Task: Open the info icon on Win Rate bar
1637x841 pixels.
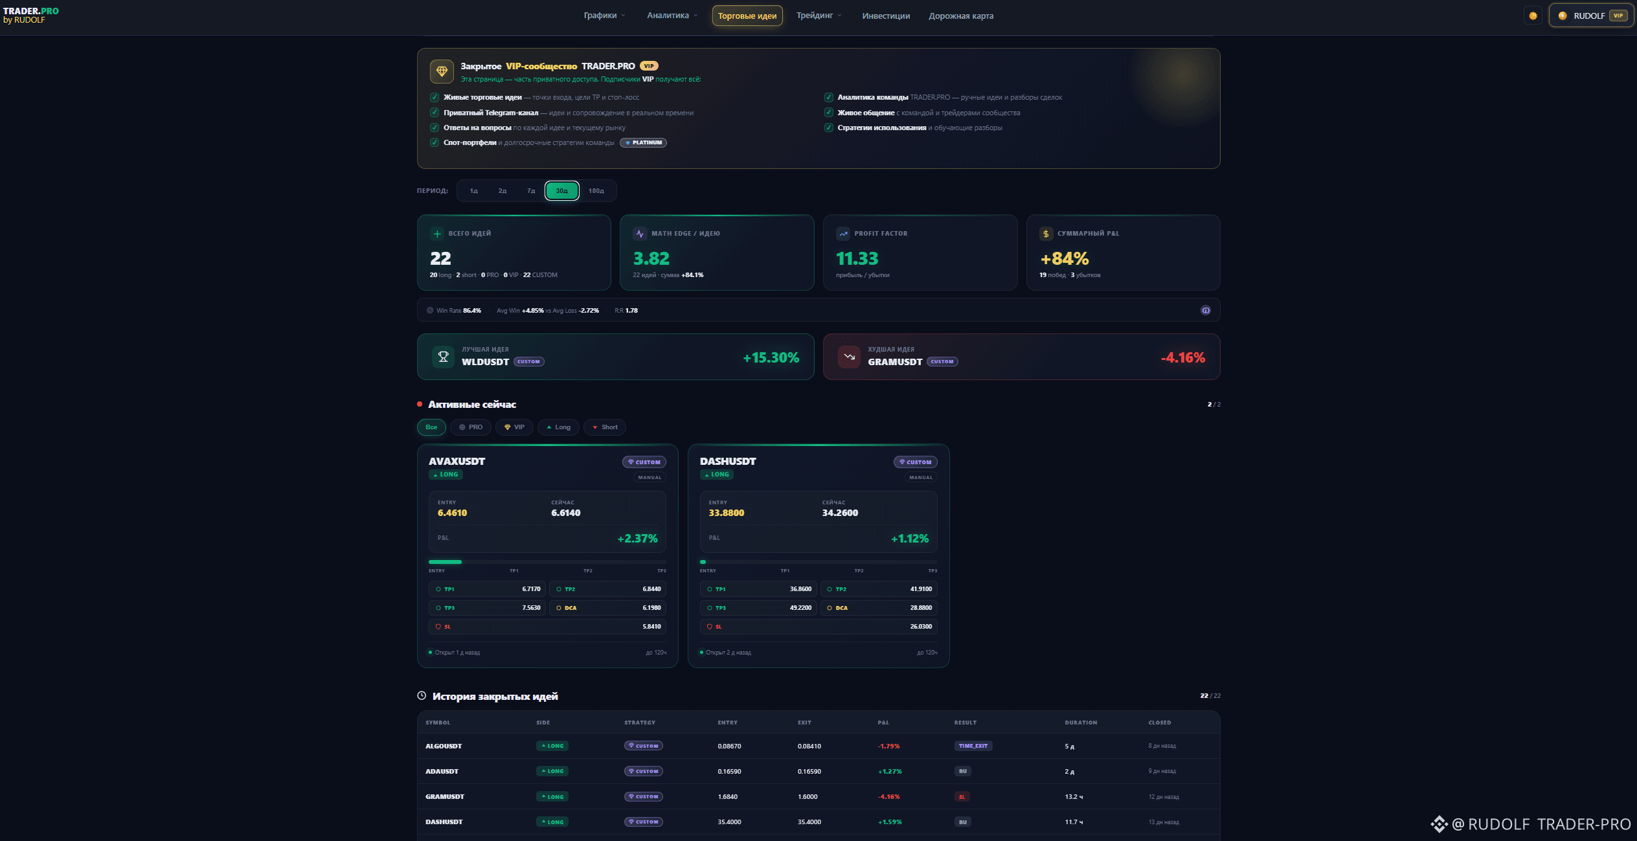Action: pos(1206,310)
